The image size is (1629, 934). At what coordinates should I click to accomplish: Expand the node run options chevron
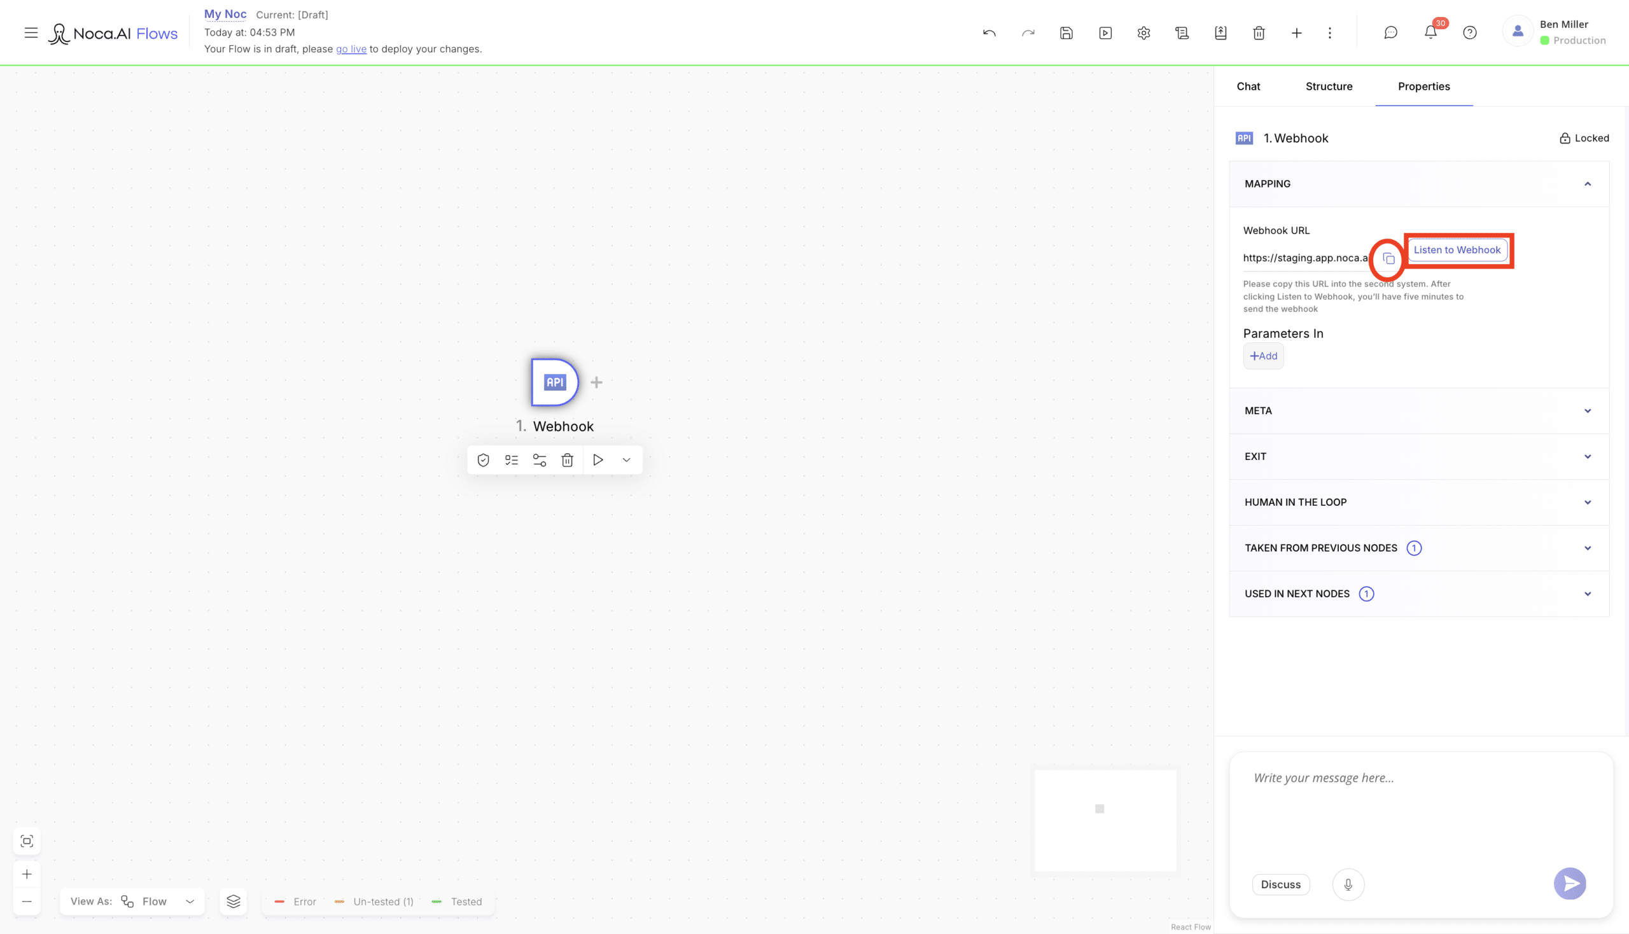coord(626,460)
